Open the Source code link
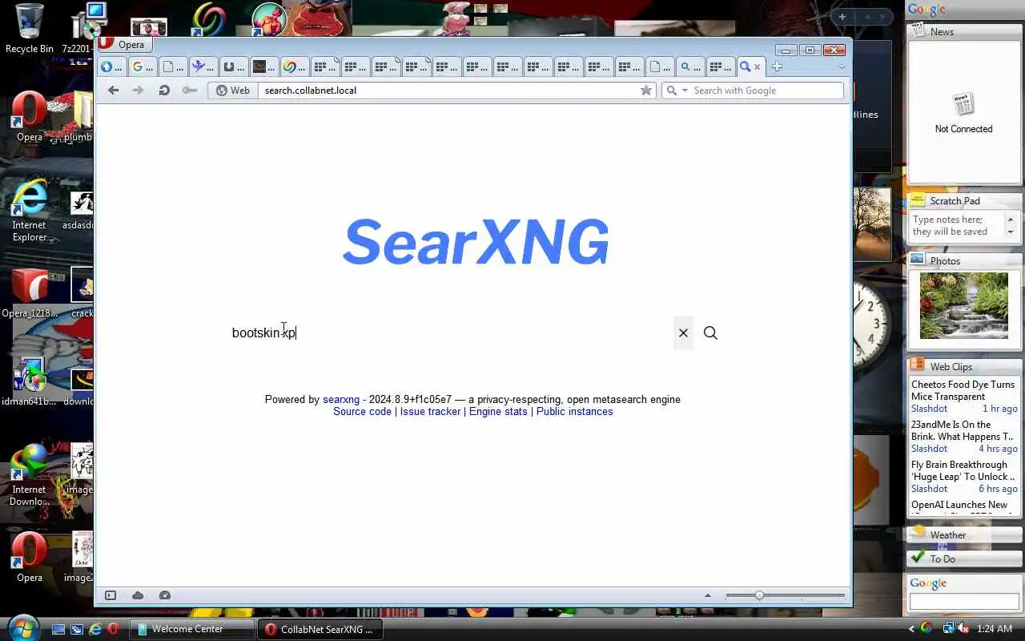This screenshot has height=641, width=1025. point(362,411)
